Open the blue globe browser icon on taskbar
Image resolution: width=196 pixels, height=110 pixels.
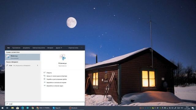pyautogui.click(x=23, y=108)
